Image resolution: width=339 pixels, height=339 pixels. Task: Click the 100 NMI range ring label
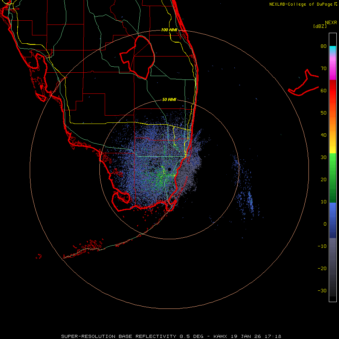coord(169,30)
